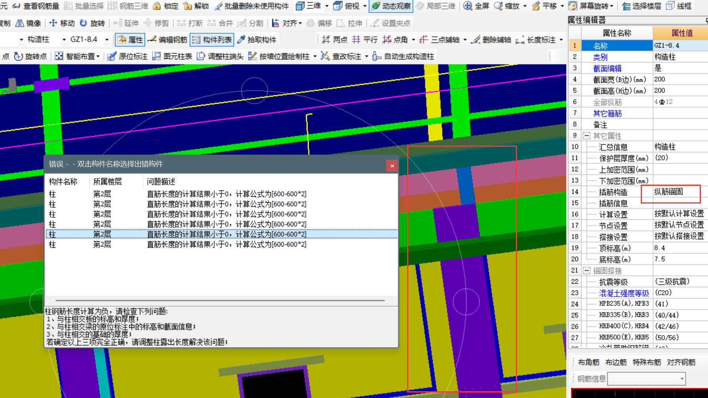Open the 缩放 dropdown arrow

[x=525, y=6]
